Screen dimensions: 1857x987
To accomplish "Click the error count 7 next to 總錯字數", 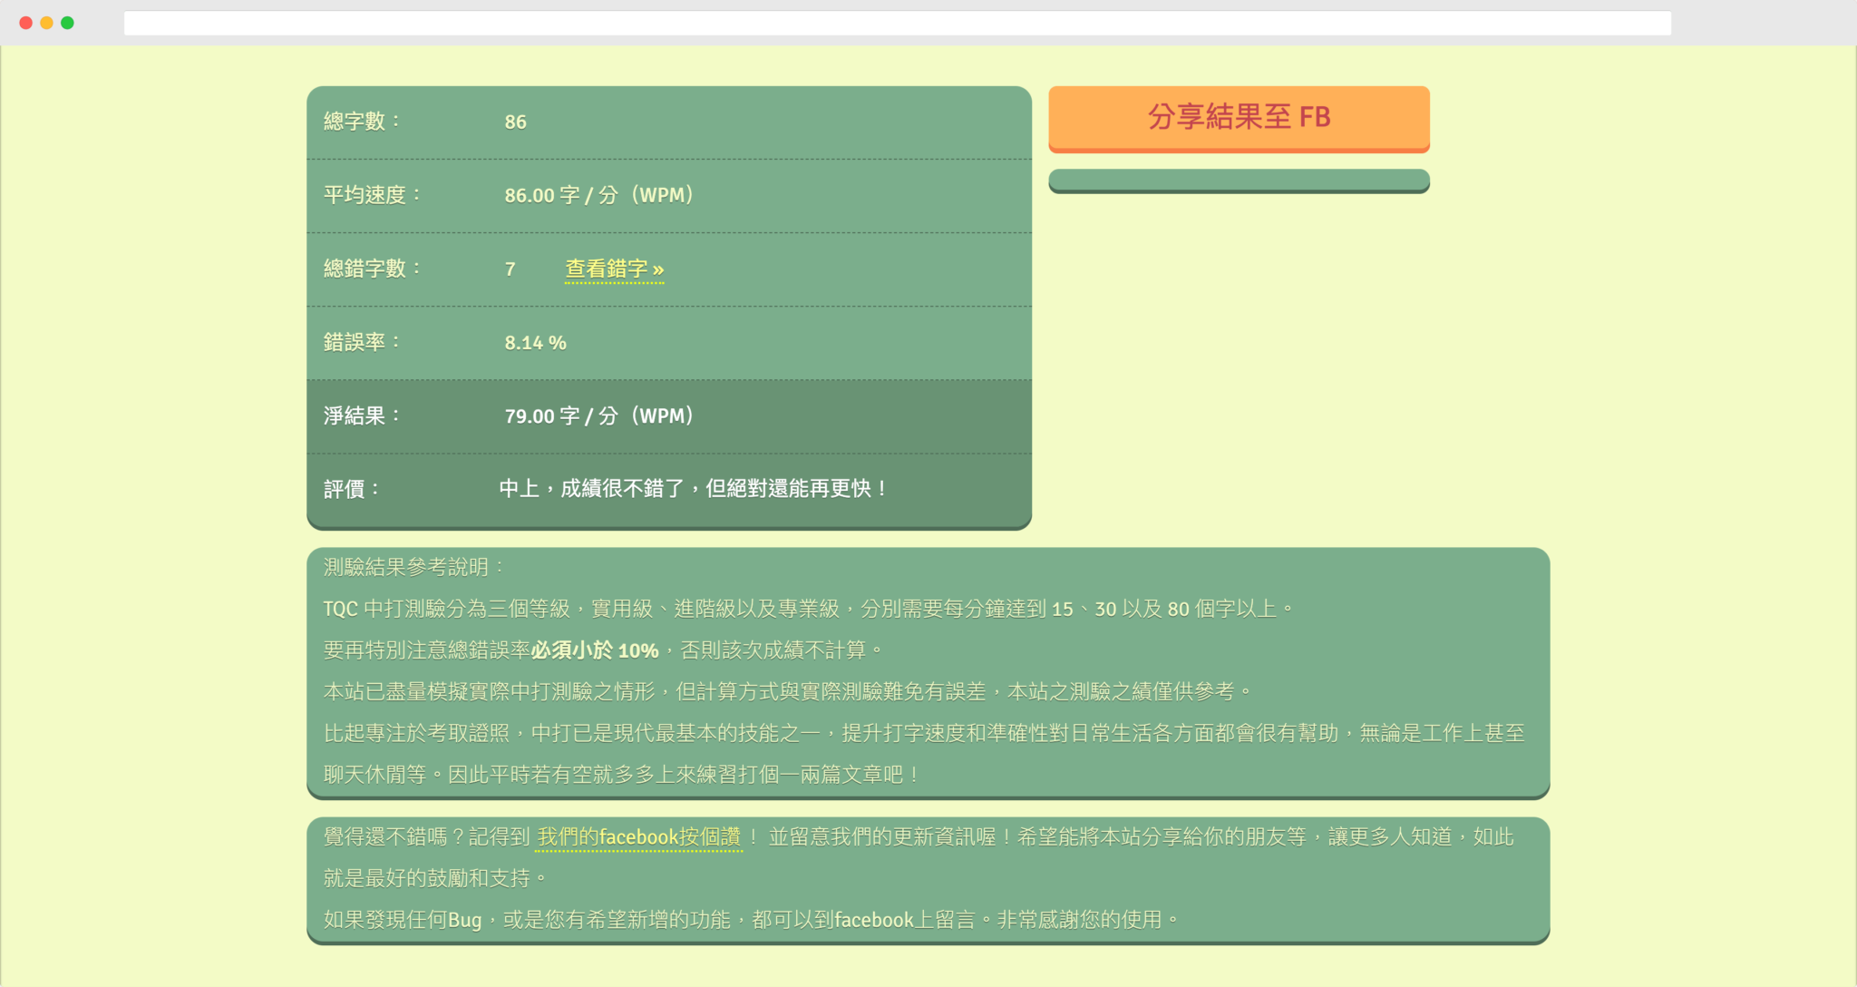I will point(510,269).
